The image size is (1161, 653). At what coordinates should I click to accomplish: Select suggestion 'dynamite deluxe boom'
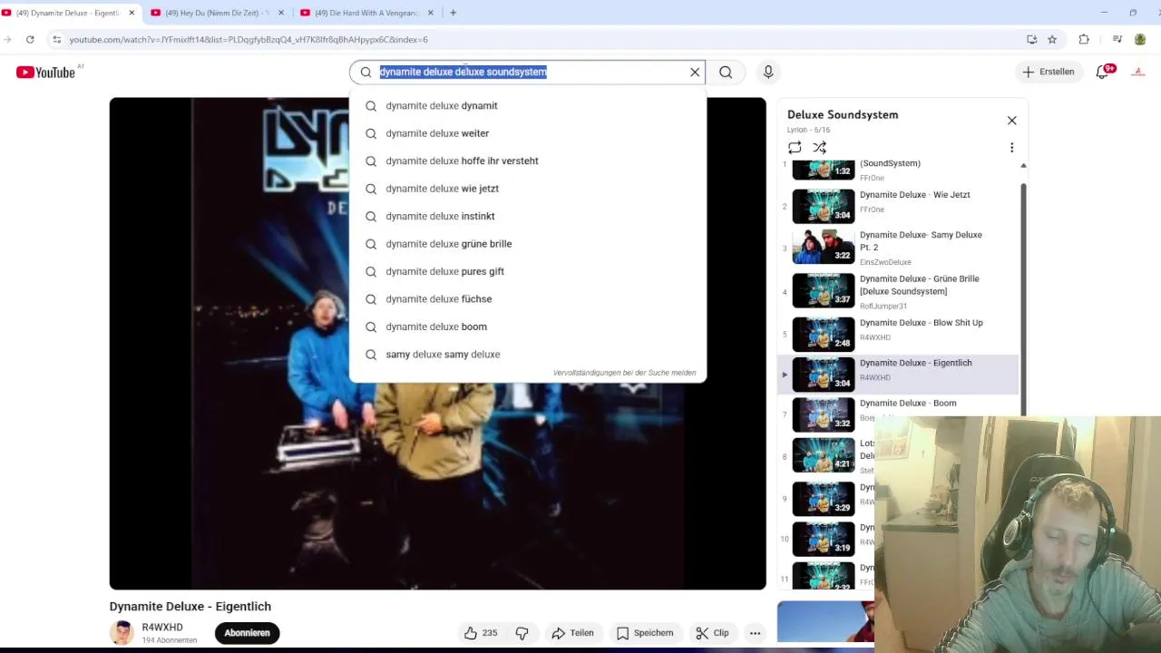(x=528, y=326)
